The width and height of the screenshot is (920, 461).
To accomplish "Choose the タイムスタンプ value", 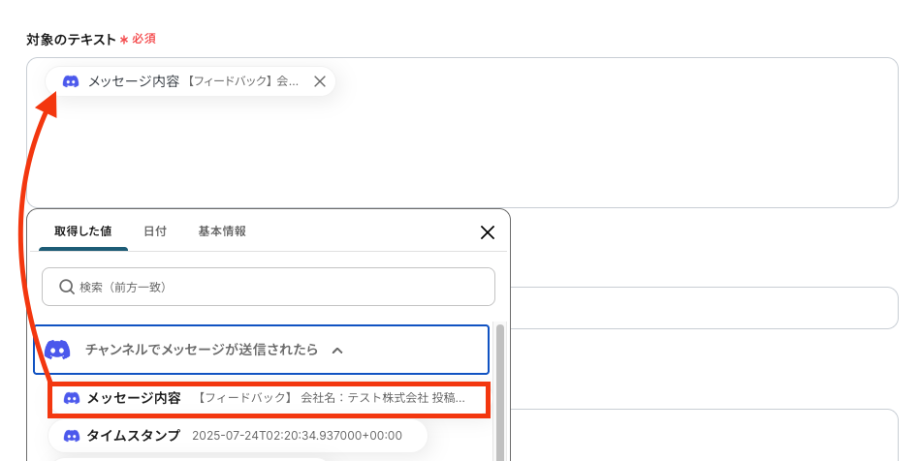I will 238,436.
